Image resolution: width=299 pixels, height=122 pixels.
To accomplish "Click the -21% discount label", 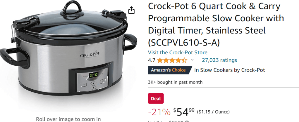I will (159, 112).
